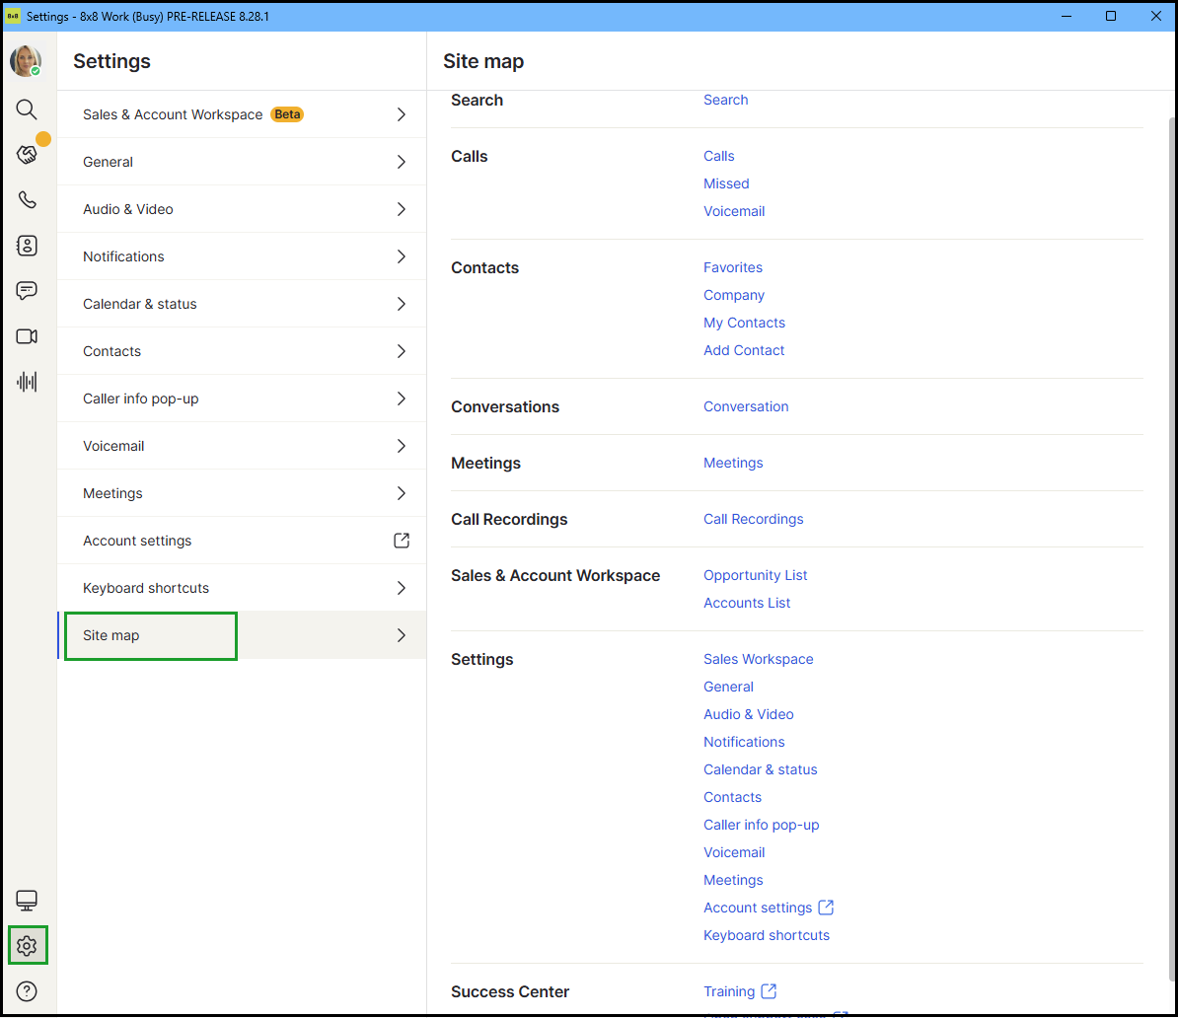Expand the General settings chevron
This screenshot has height=1018, width=1178.
[401, 162]
